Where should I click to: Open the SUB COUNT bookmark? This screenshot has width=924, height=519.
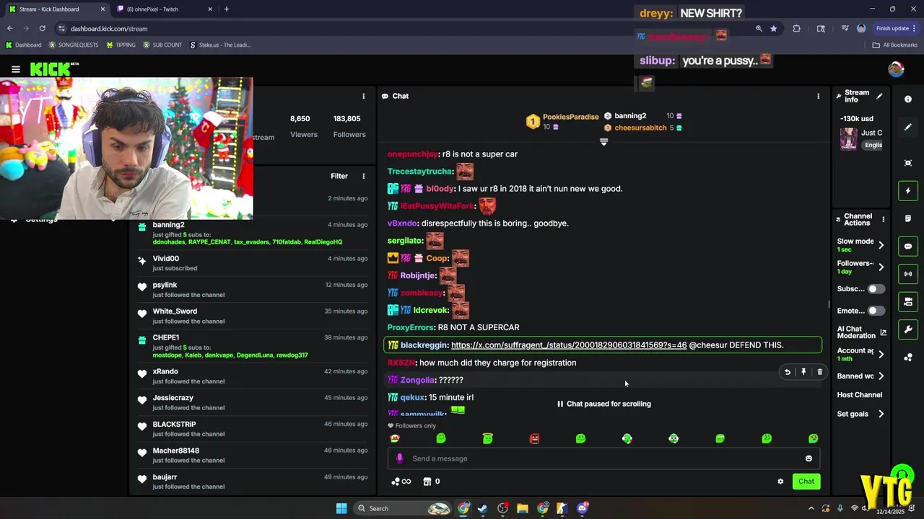coord(162,45)
